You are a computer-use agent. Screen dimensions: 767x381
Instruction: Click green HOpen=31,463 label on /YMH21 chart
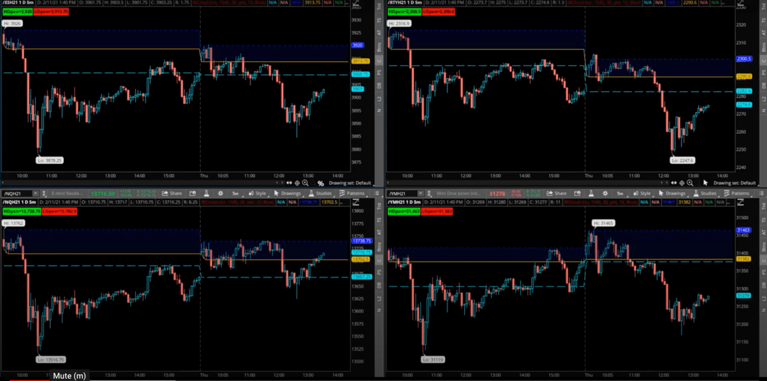(x=404, y=211)
